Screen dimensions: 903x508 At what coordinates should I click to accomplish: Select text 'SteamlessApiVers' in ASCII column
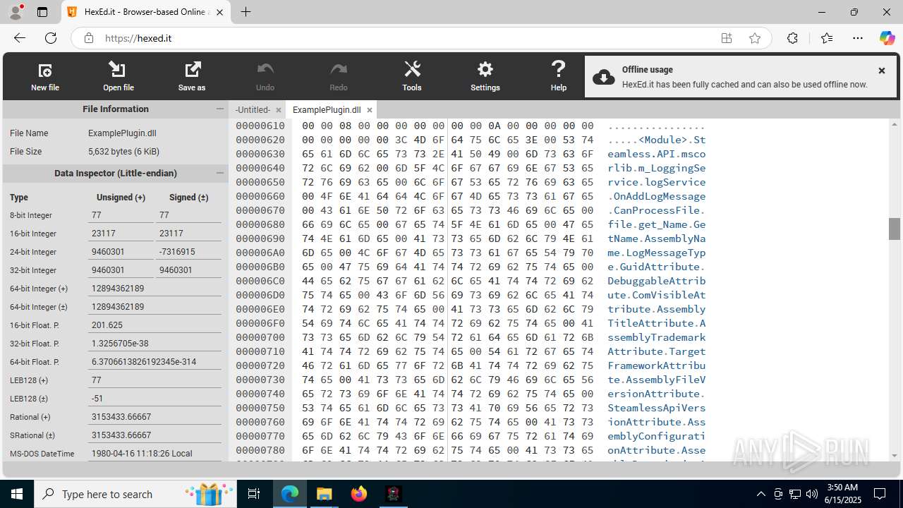pos(657,408)
